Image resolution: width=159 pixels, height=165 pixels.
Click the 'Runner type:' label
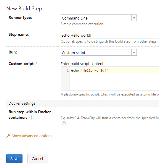pyautogui.click(x=20, y=17)
